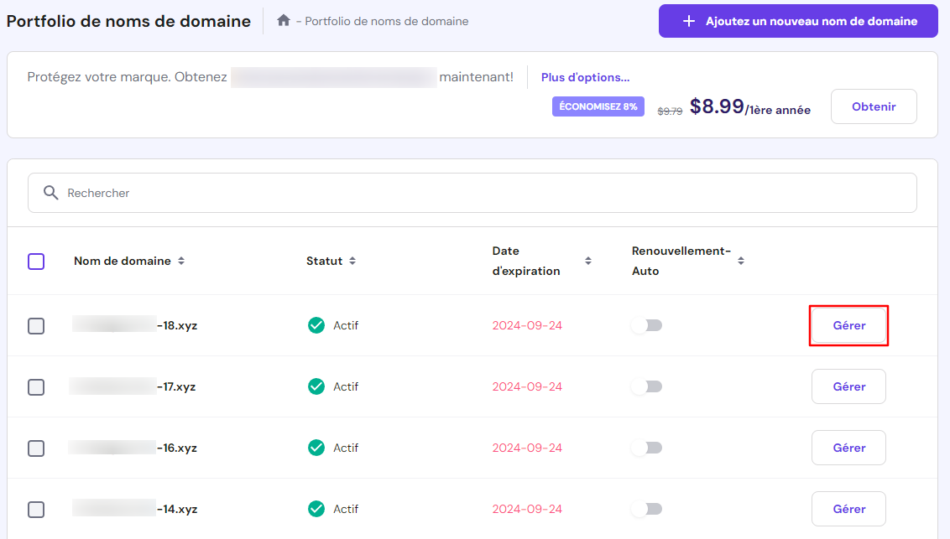Open Plus d'options in the brand protection banner
The image size is (950, 539).
pyautogui.click(x=586, y=76)
